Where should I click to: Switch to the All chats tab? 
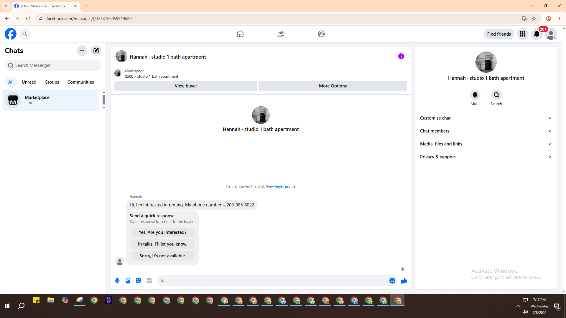pos(11,82)
